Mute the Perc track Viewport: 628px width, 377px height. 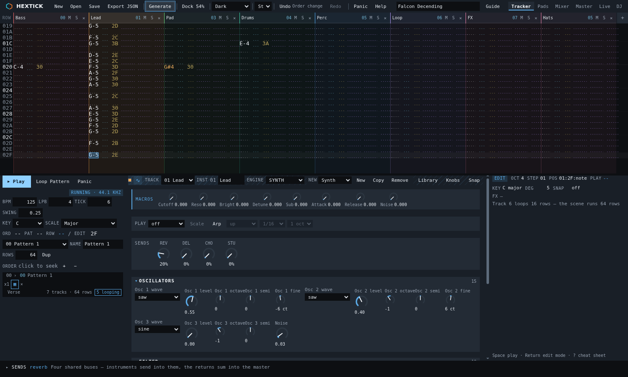pos(371,18)
